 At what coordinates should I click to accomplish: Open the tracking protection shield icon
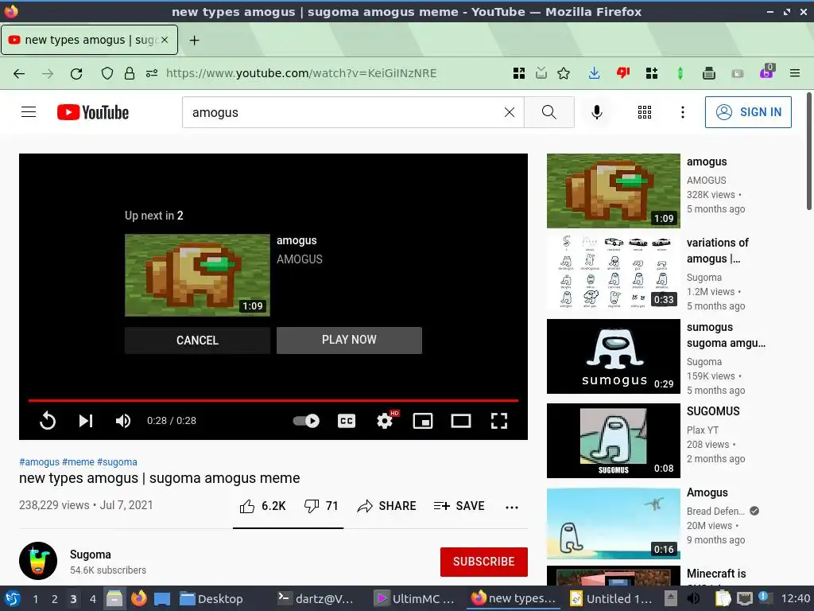click(107, 73)
